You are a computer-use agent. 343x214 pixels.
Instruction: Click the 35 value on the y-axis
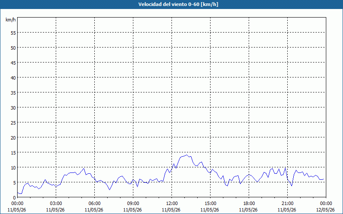[x=13, y=92]
